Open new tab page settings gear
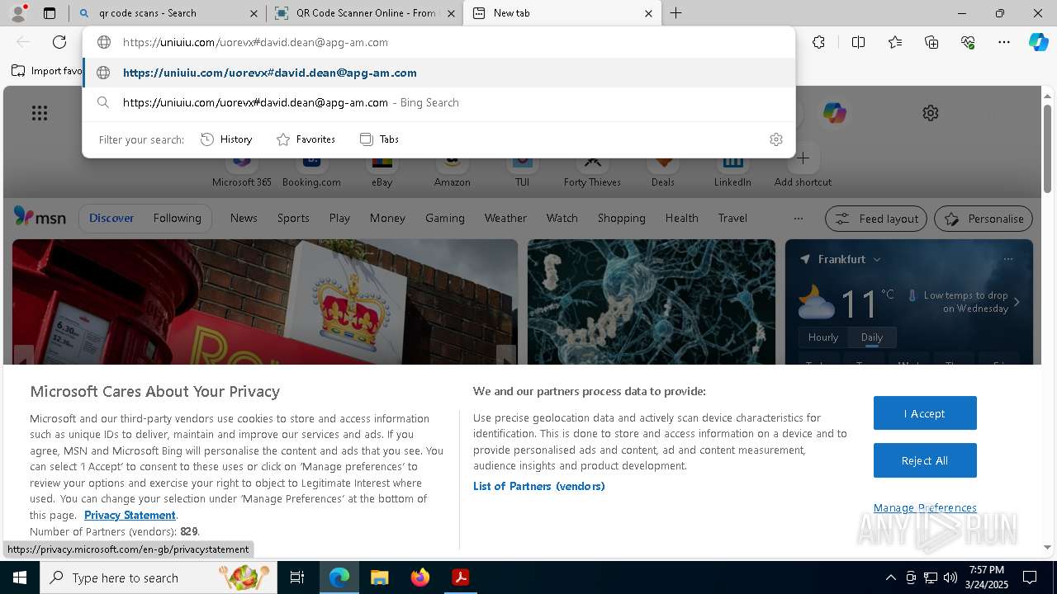This screenshot has width=1057, height=594. 931,113
